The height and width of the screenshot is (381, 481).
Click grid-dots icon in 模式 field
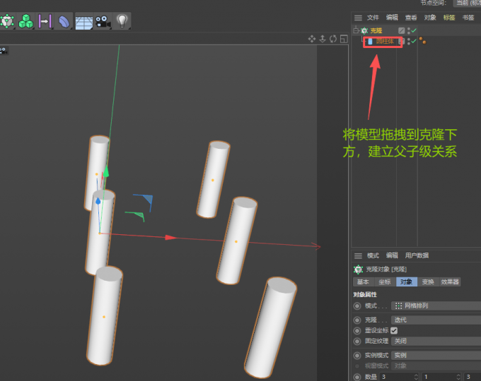[x=398, y=306]
